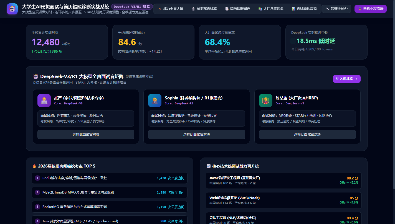Click 手机小程序端 button

click(x=371, y=9)
